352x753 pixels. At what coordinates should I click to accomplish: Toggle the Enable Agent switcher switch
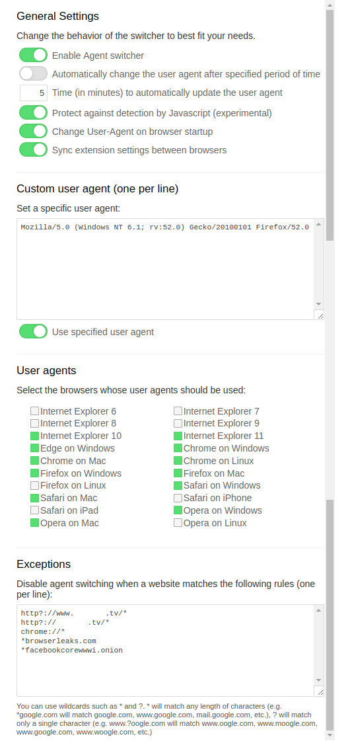(33, 56)
